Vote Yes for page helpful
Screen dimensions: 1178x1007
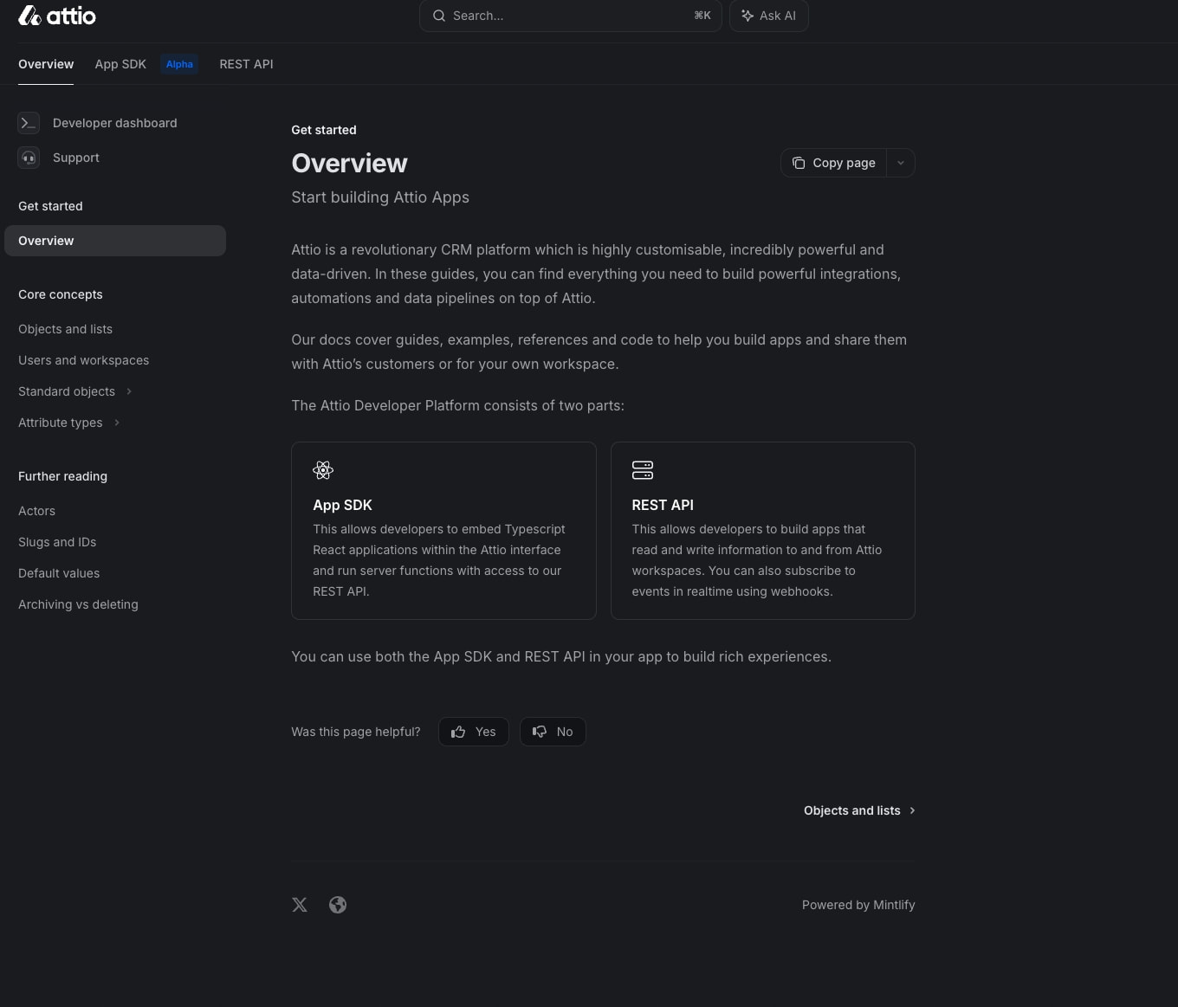(474, 732)
